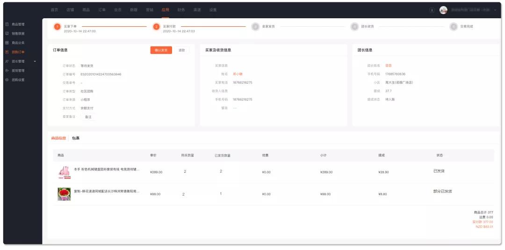The image size is (505, 250).
Task: Click the NZD $83.01 amount
Action: (484, 227)
